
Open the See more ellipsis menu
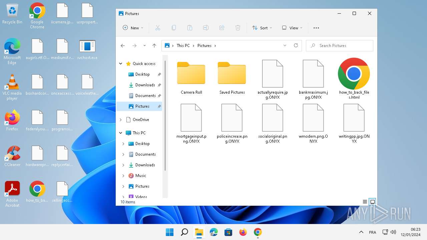coord(316,28)
